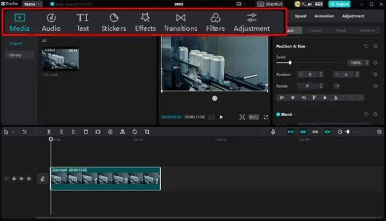Select the pointer selection tool
This screenshot has width=386, height=221.
pyautogui.click(x=6, y=132)
